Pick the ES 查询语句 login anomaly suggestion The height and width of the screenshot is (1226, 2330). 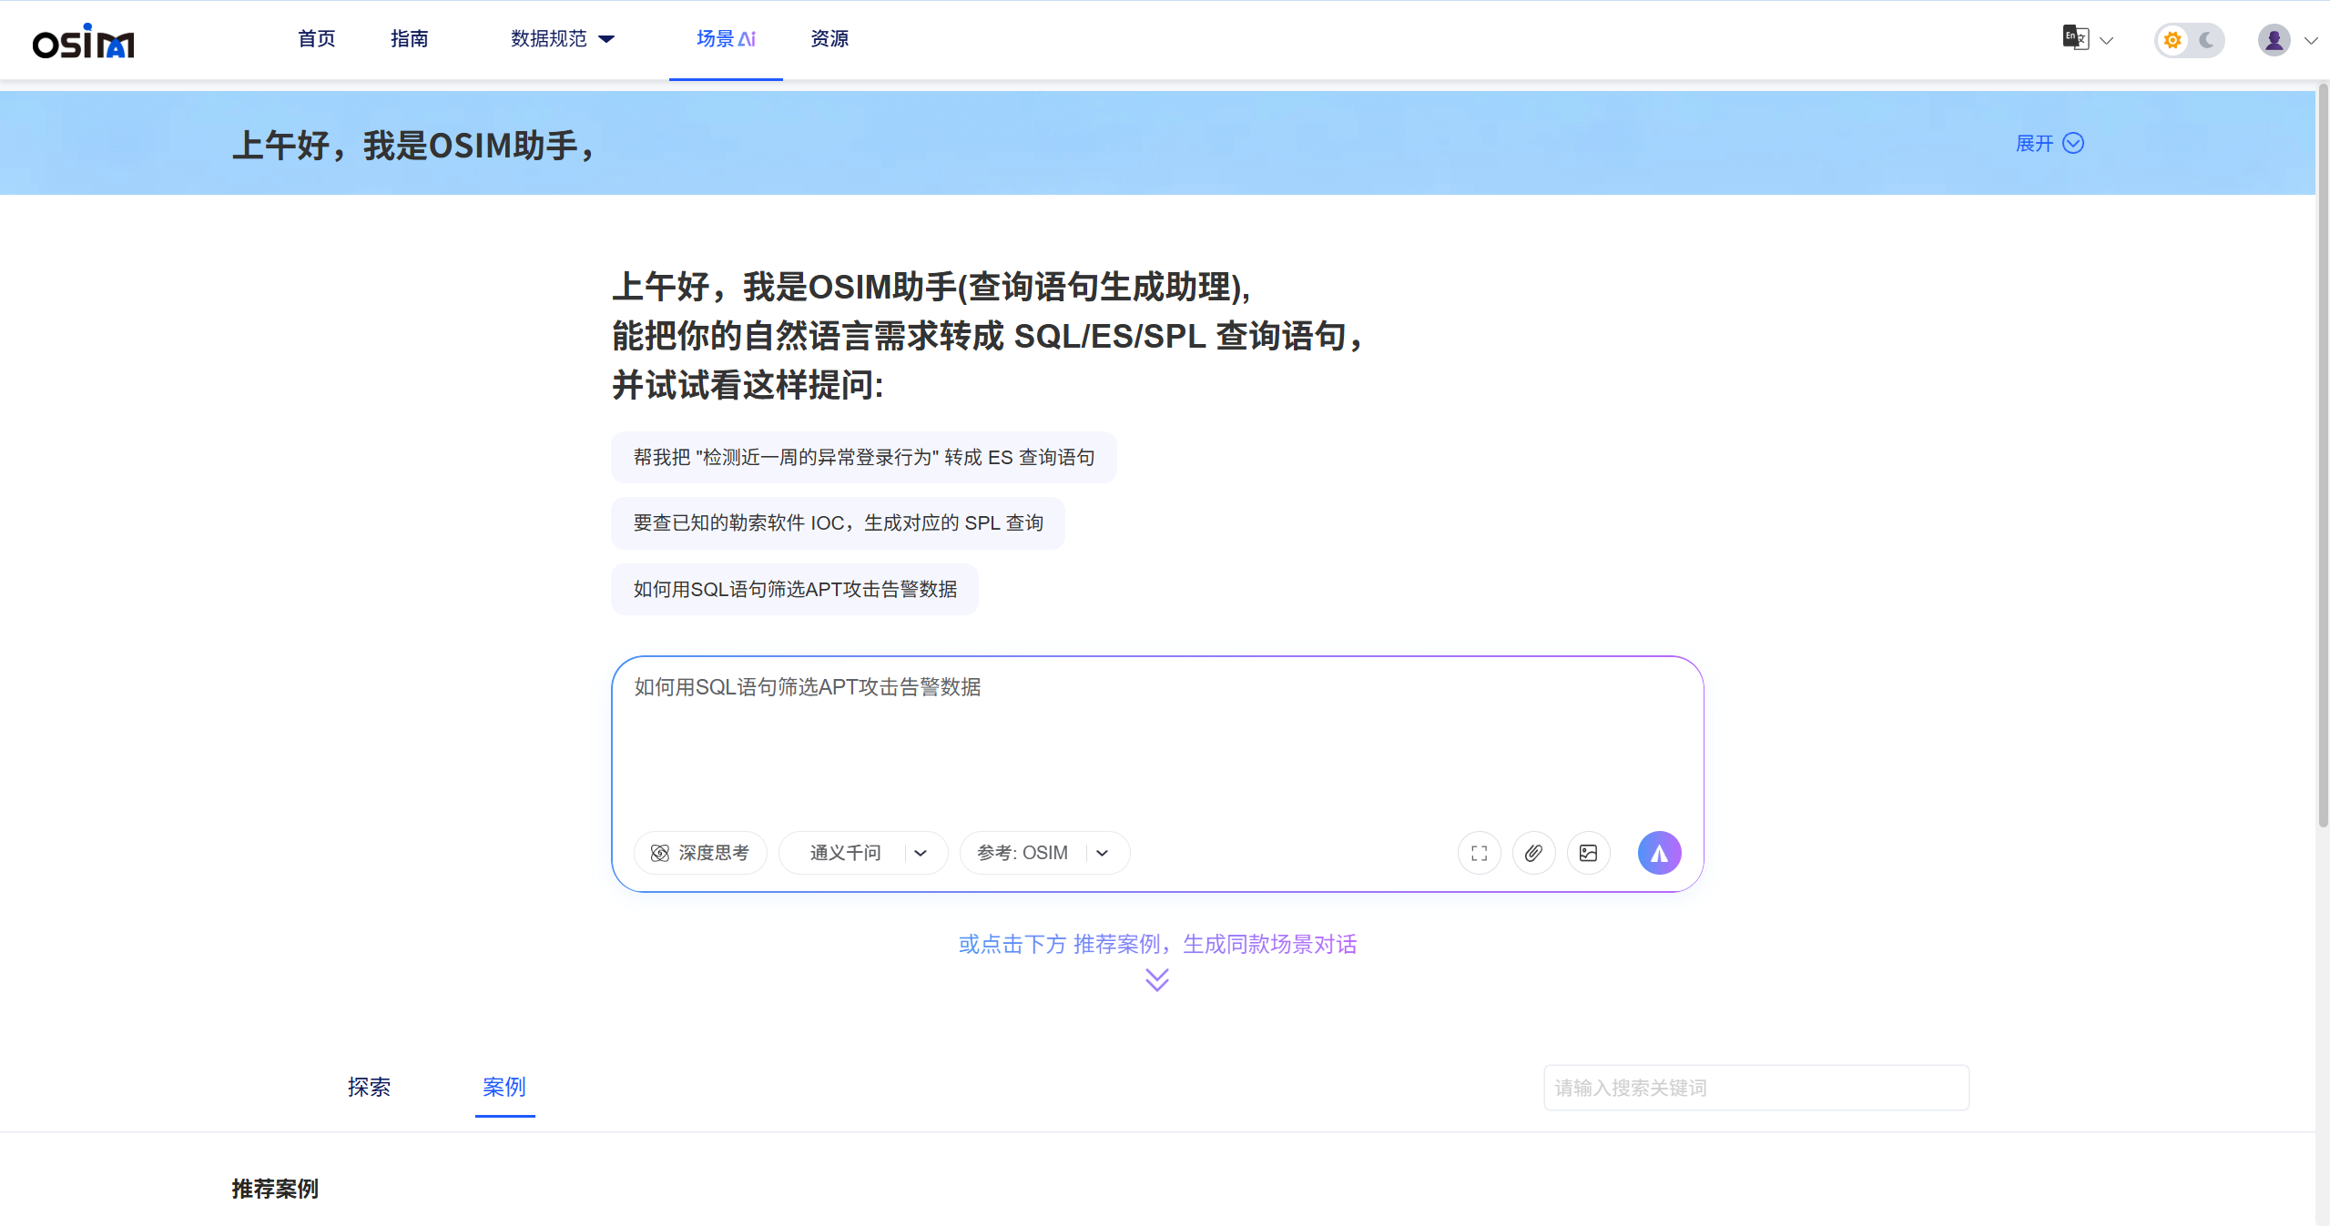[x=864, y=457]
